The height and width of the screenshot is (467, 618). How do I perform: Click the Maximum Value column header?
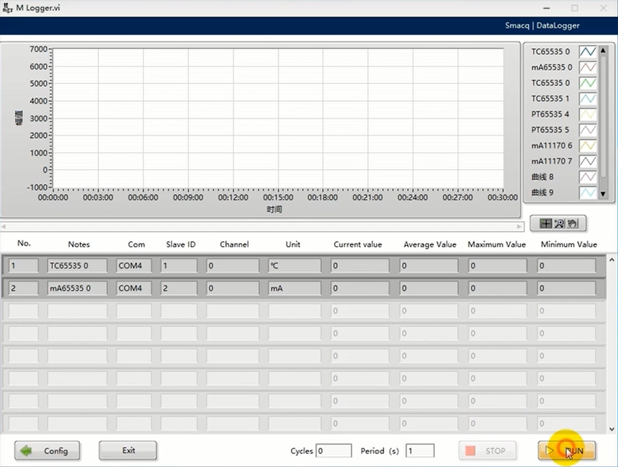[x=497, y=245]
